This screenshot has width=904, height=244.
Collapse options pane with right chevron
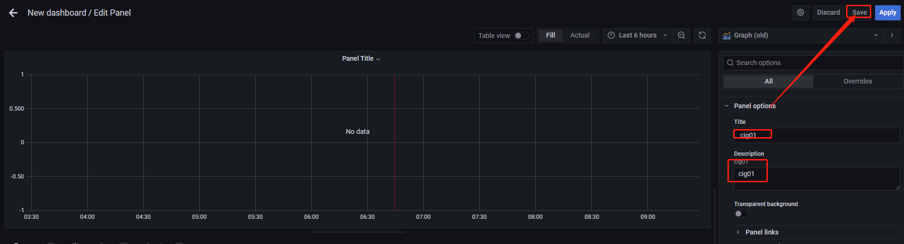(x=892, y=36)
